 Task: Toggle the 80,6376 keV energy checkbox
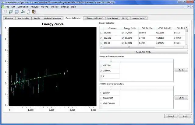[x=123, y=38]
